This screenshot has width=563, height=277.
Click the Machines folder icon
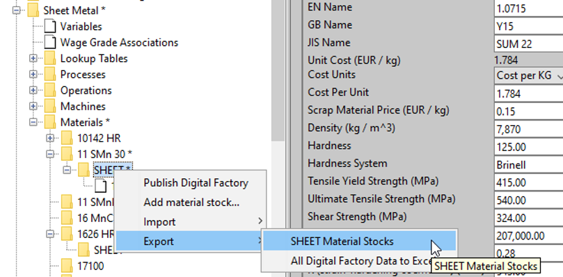[50, 106]
